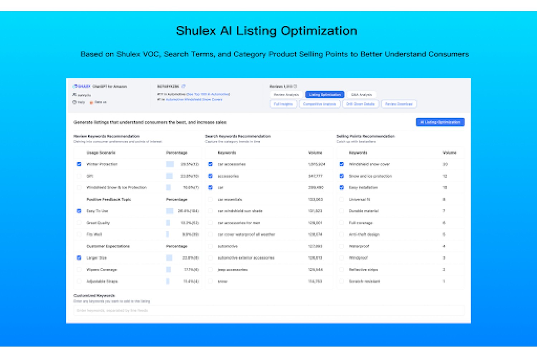Viewport: 537px width, 358px height.
Task: Check the Great Quality checkbox
Action: point(79,223)
